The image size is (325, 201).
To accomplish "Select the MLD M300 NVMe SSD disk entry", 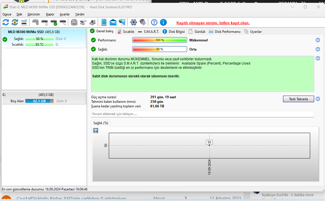I will (44, 38).
